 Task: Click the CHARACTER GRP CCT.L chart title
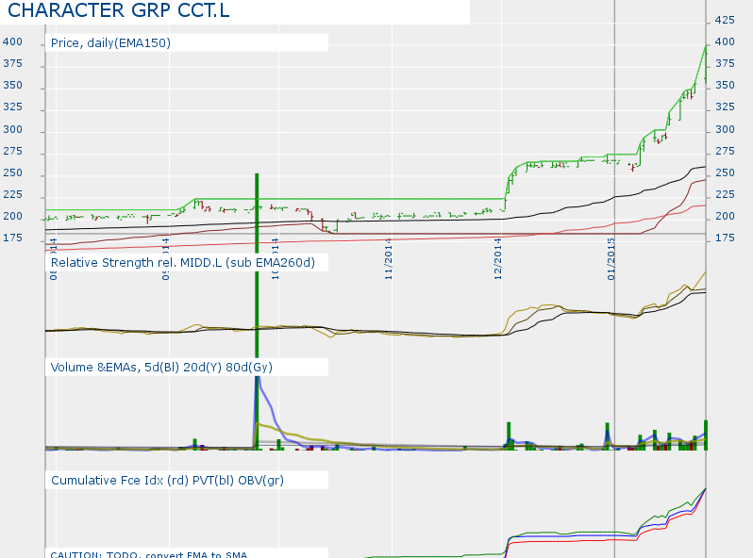[119, 10]
